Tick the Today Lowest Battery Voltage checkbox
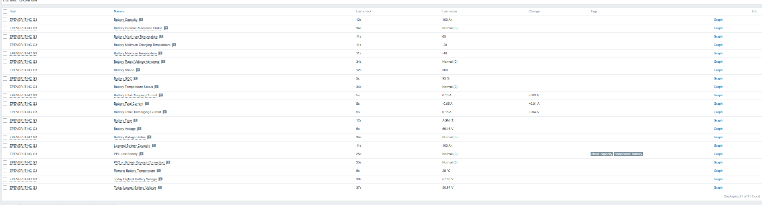This screenshot has width=762, height=205. coord(5,187)
